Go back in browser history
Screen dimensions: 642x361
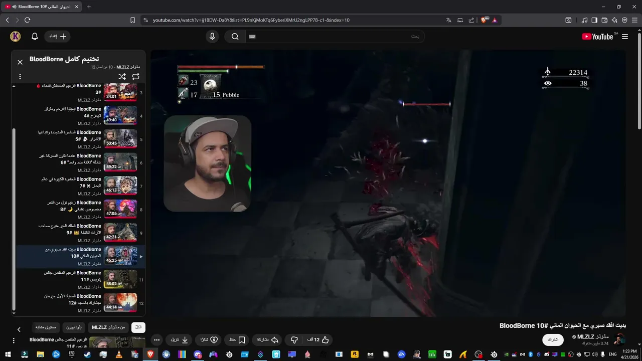[x=7, y=20]
